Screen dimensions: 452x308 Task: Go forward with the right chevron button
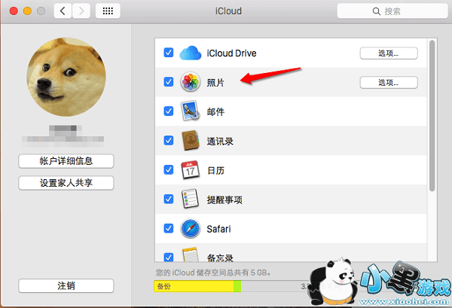tap(81, 11)
